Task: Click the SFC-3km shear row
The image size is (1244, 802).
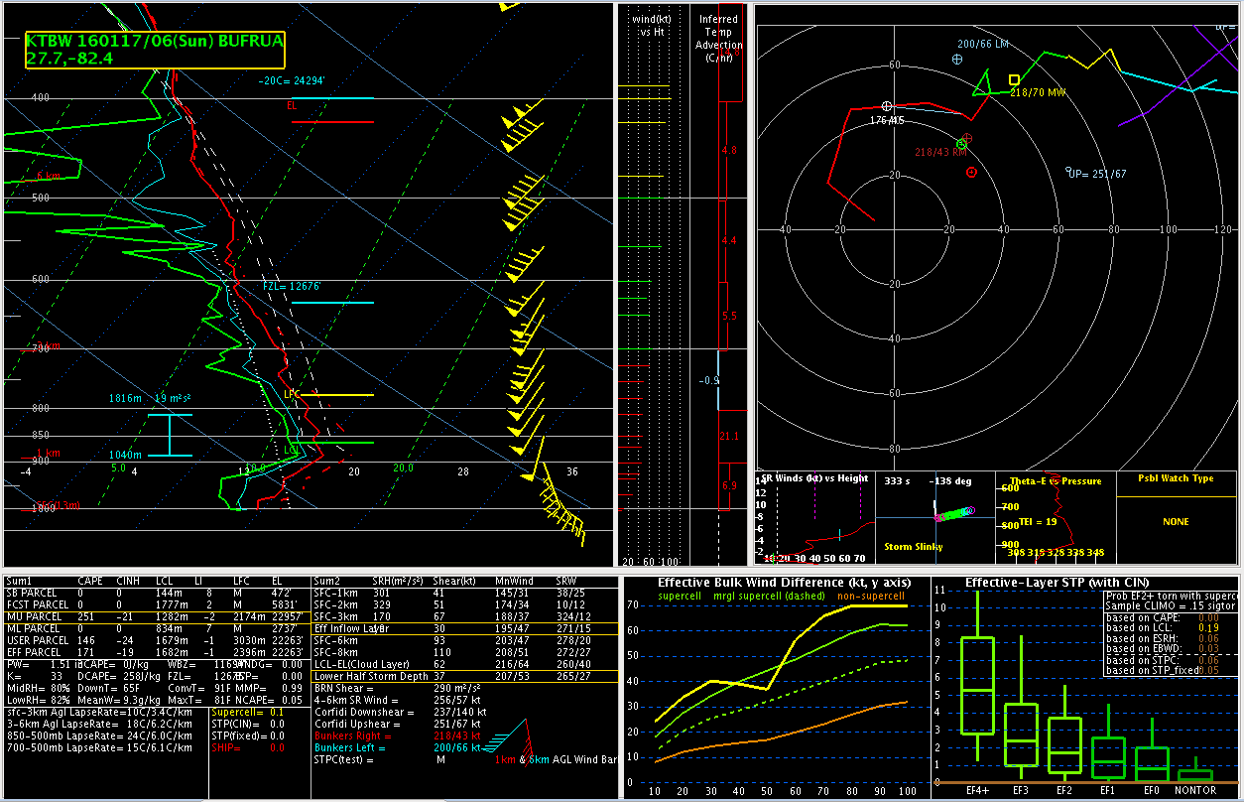Action: pos(465,616)
